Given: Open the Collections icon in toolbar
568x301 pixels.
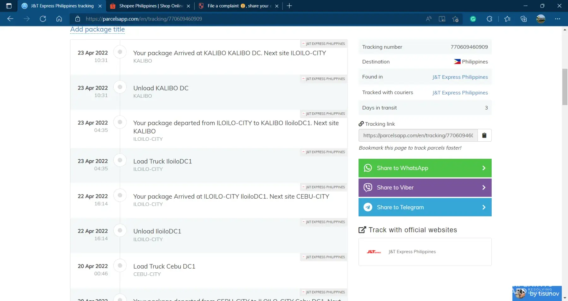Looking at the screenshot, I should [x=524, y=19].
